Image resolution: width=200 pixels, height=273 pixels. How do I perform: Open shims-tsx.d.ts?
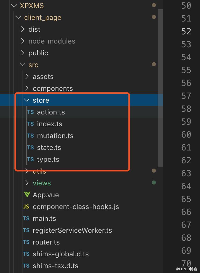(x=55, y=266)
